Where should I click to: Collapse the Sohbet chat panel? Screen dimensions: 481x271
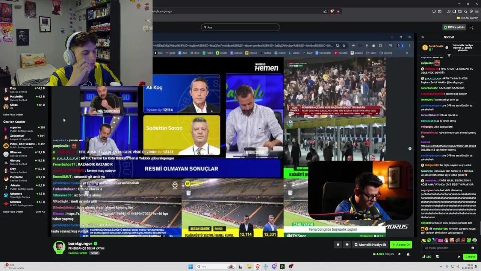click(423, 37)
